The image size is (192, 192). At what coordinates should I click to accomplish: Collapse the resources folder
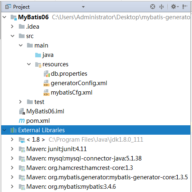coord(29,64)
